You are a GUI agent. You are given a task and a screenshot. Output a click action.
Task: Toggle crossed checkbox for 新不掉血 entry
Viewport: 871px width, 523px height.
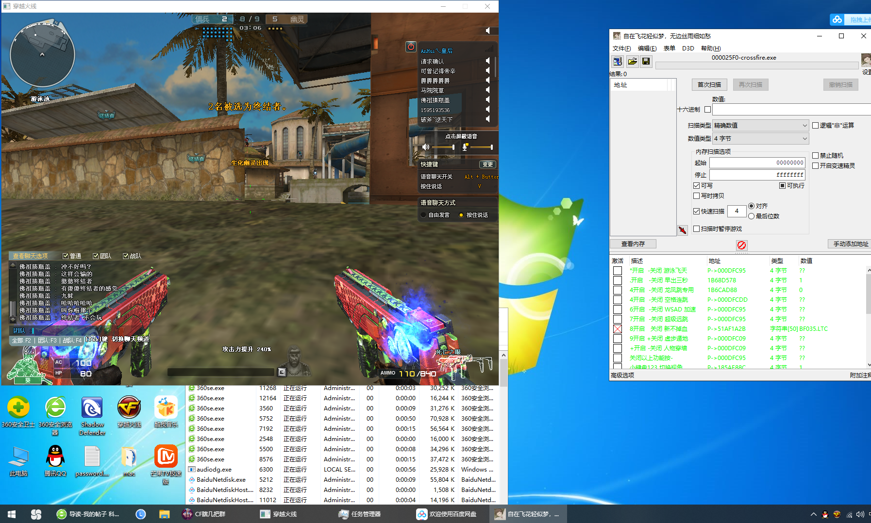point(618,329)
